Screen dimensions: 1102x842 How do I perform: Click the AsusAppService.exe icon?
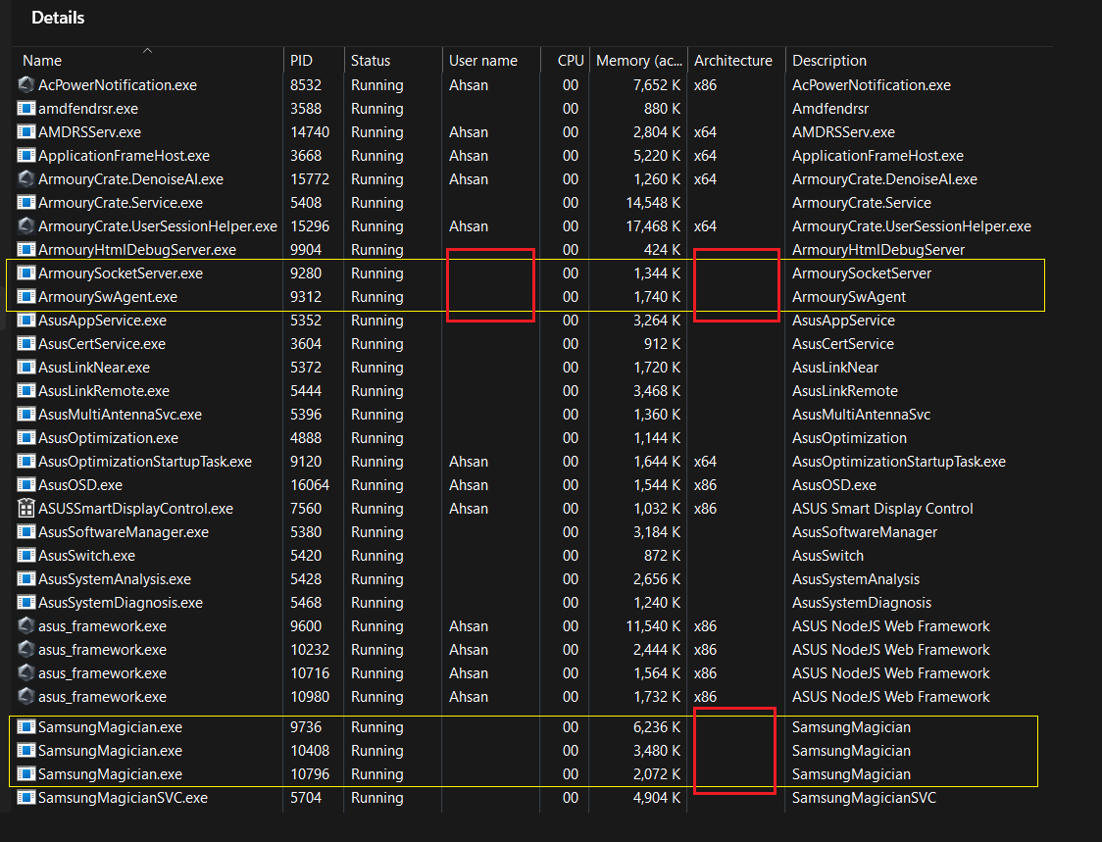click(26, 321)
